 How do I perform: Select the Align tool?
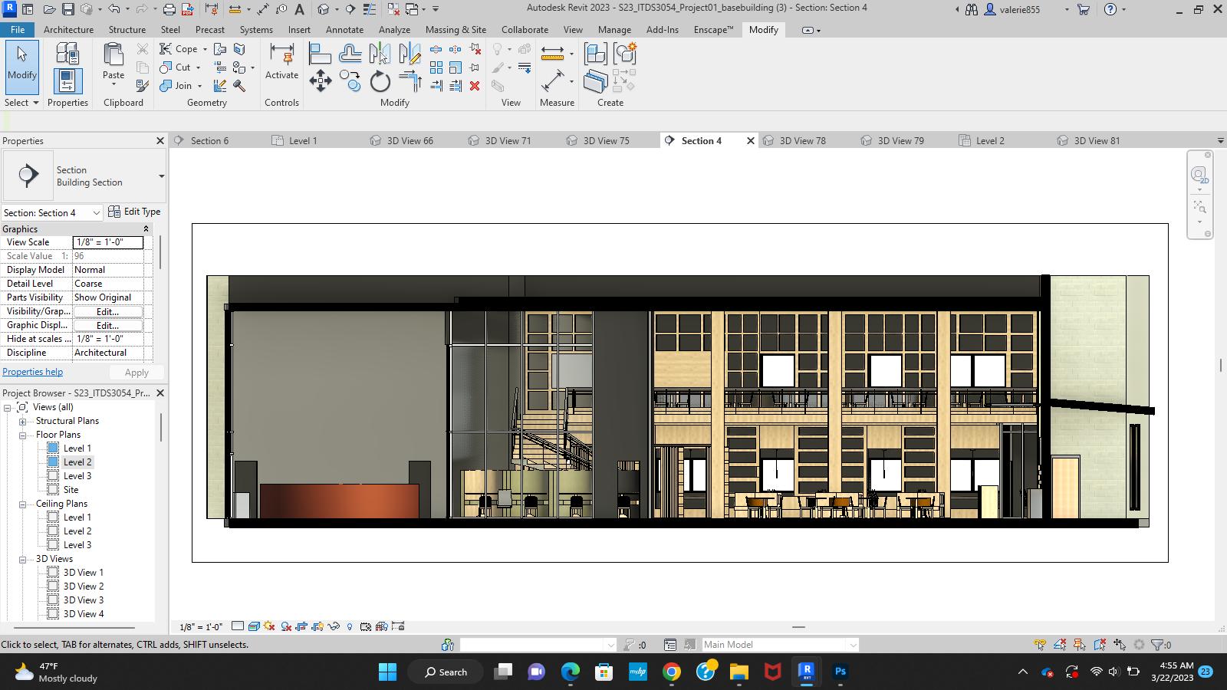[320, 54]
